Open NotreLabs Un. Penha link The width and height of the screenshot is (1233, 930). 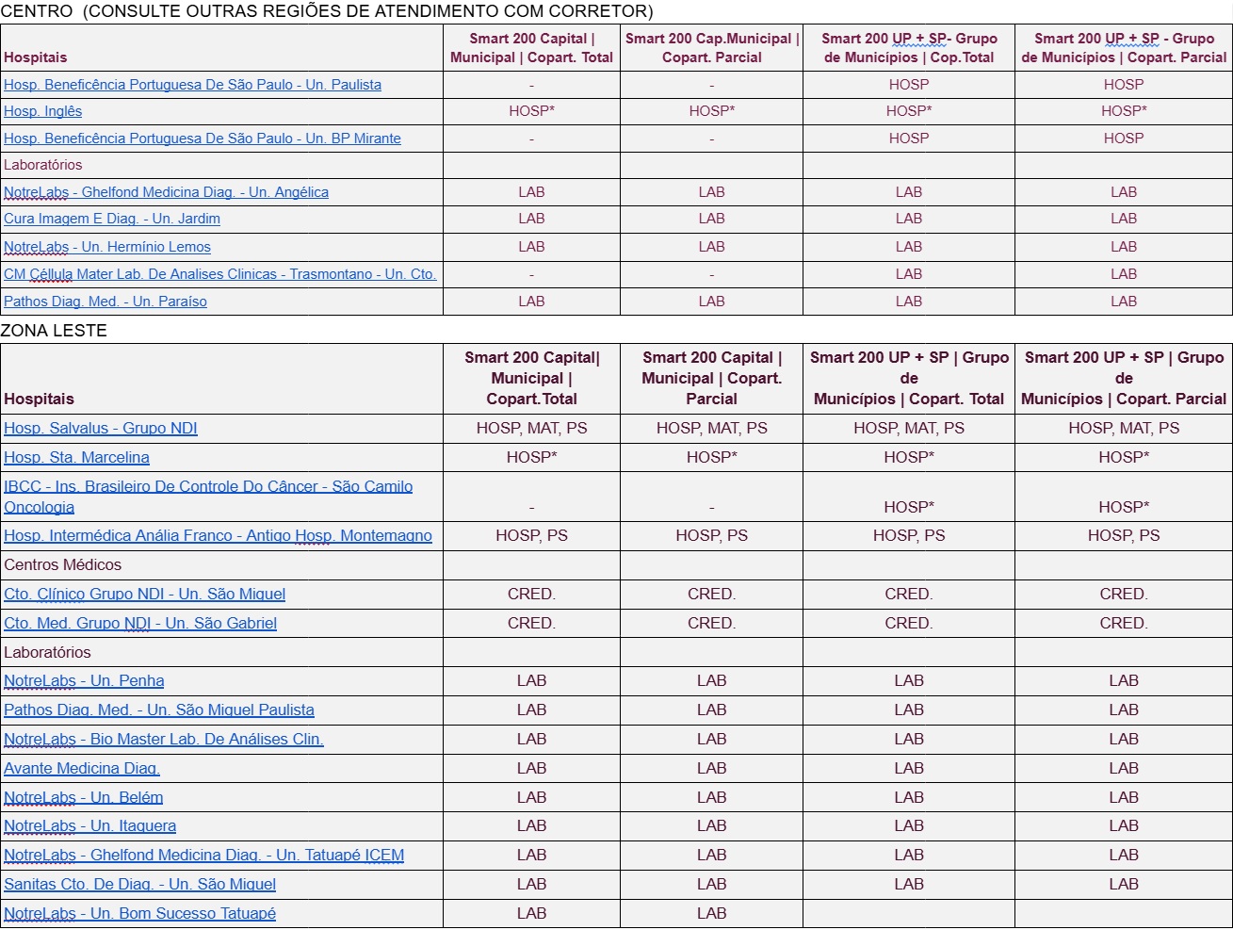(84, 681)
